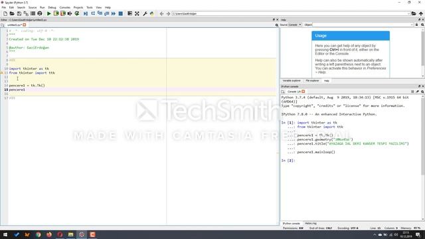Open the View menu
Screen dimensions: 425x239
click(x=99, y=7)
